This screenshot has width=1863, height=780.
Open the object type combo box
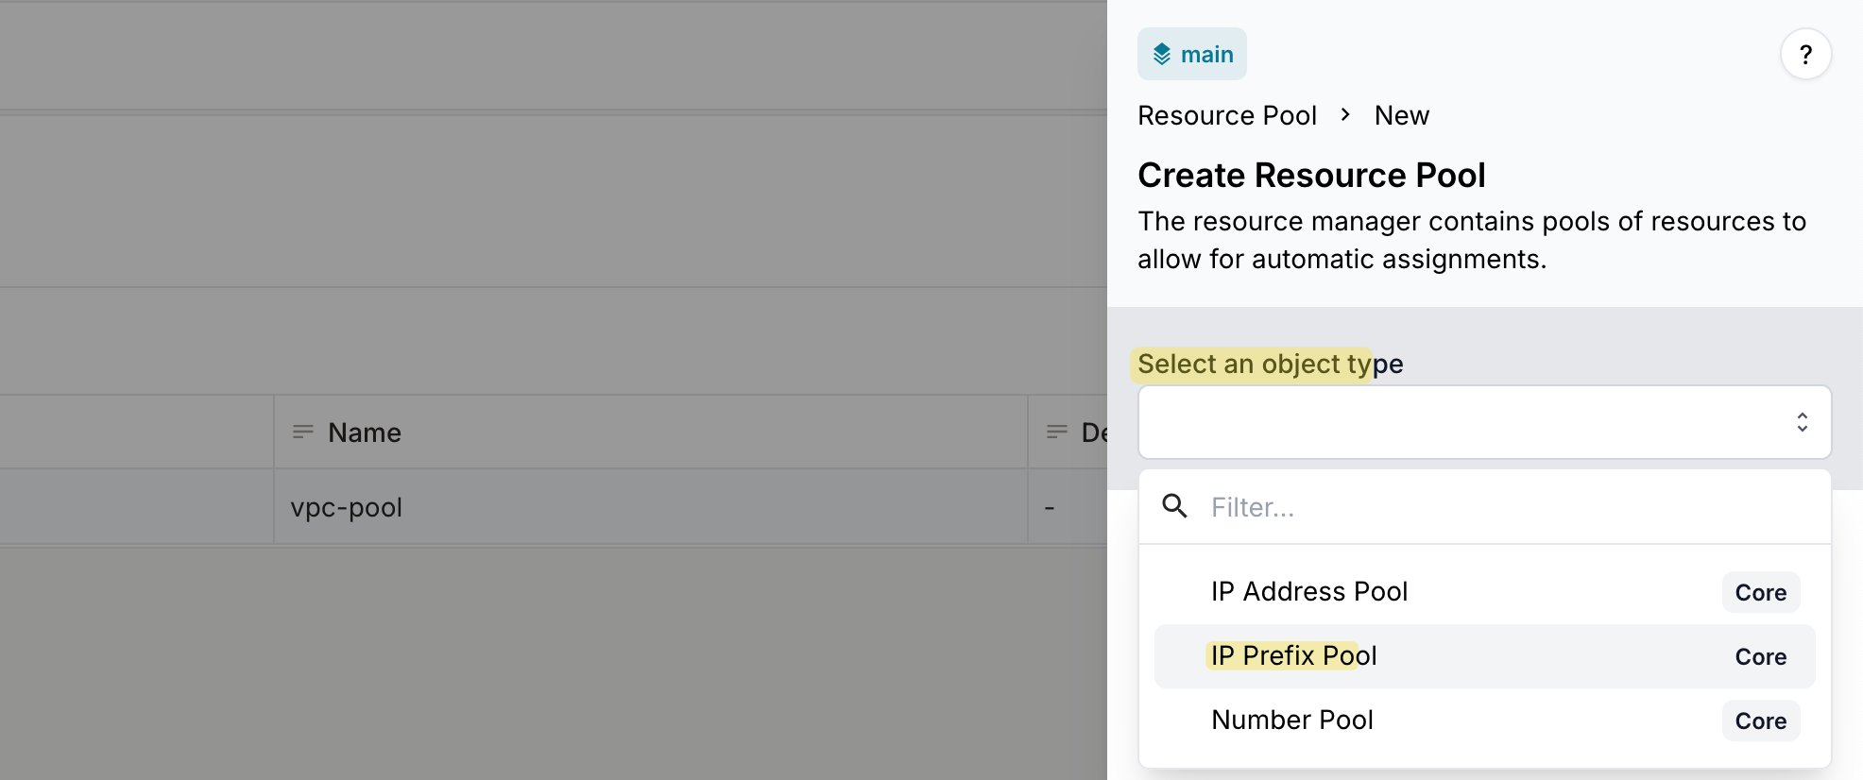click(x=1484, y=422)
